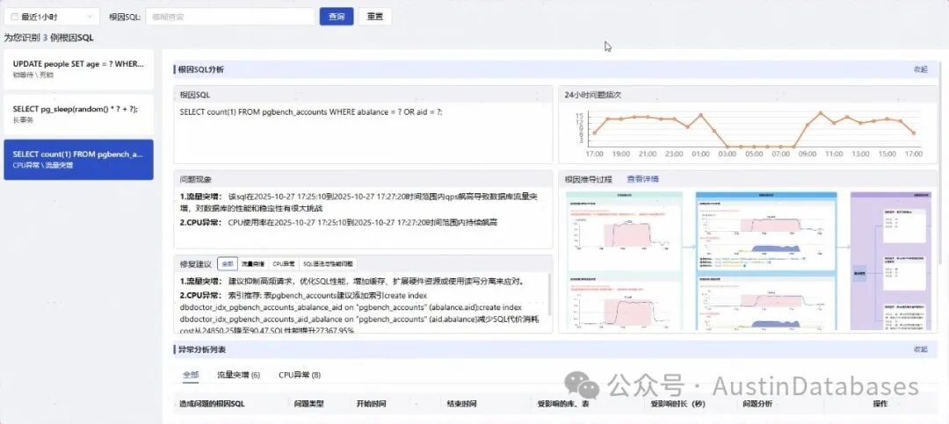Click the purple right panel in 根因推导过程 diagram
949x424 pixels.
891,262
